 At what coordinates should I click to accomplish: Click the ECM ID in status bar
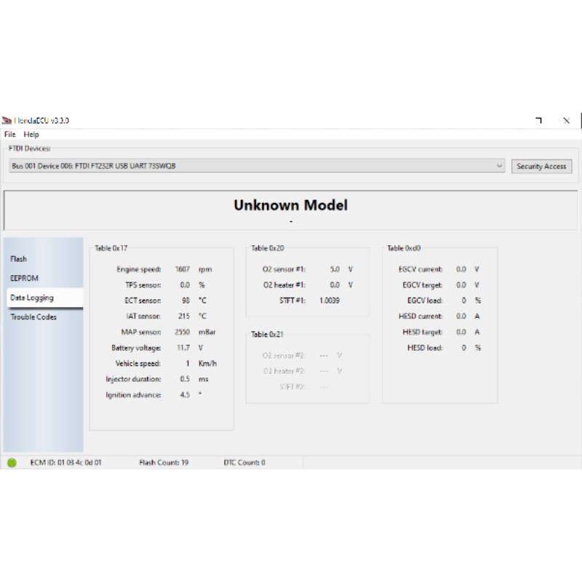65,463
